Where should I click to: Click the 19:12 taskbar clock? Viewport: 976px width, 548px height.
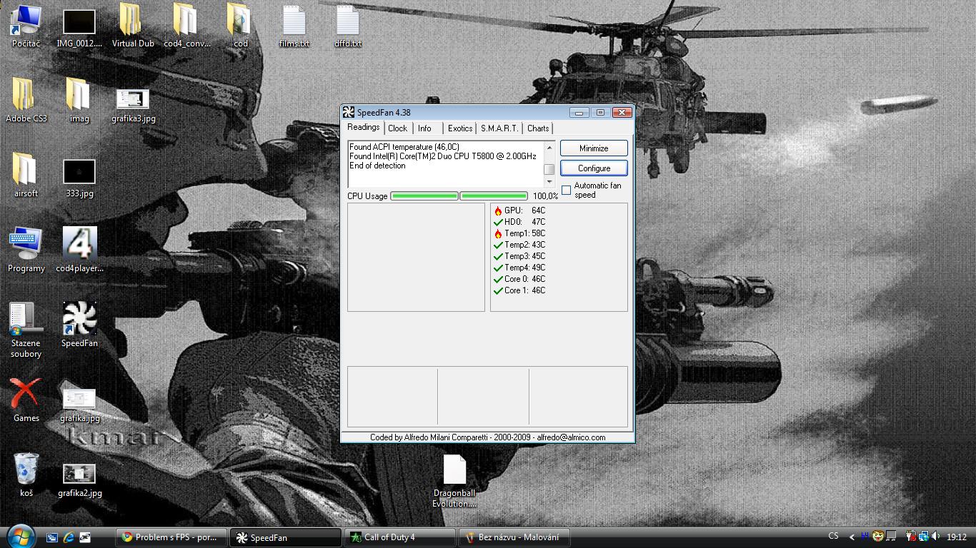click(957, 537)
